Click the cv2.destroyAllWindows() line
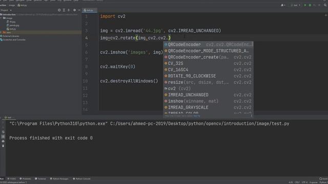This screenshot has height=184, width=328. coord(129,81)
